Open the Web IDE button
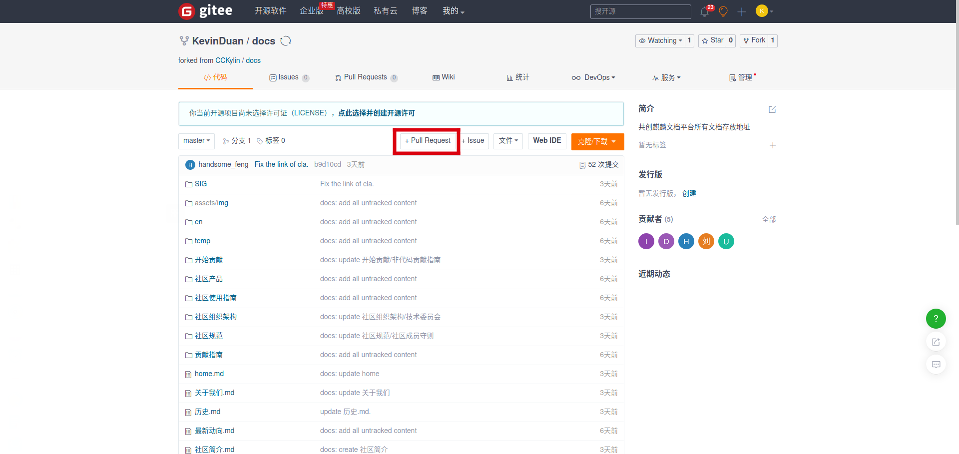 547,141
